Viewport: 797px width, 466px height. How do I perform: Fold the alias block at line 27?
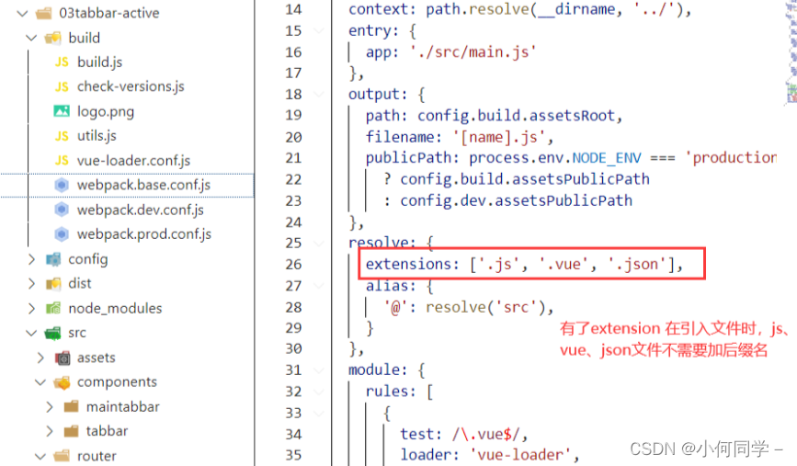coord(319,286)
